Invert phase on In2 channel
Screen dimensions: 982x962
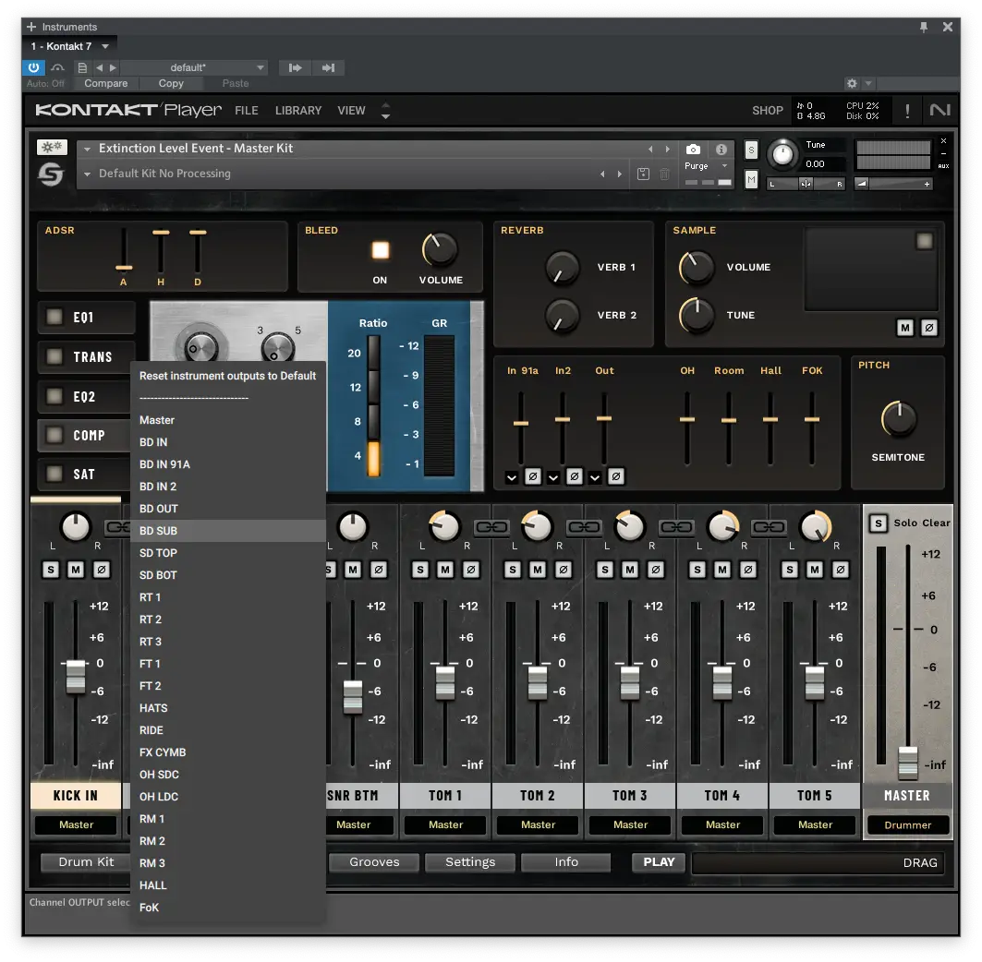(574, 477)
